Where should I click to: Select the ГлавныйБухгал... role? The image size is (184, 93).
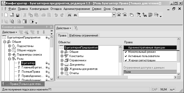click(x=33, y=67)
